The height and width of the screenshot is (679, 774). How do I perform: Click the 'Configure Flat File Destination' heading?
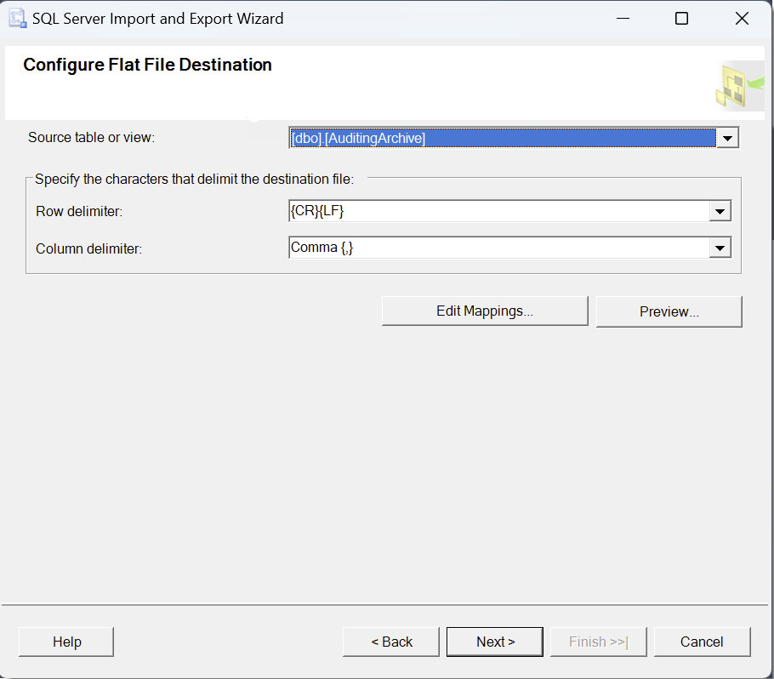(x=147, y=65)
